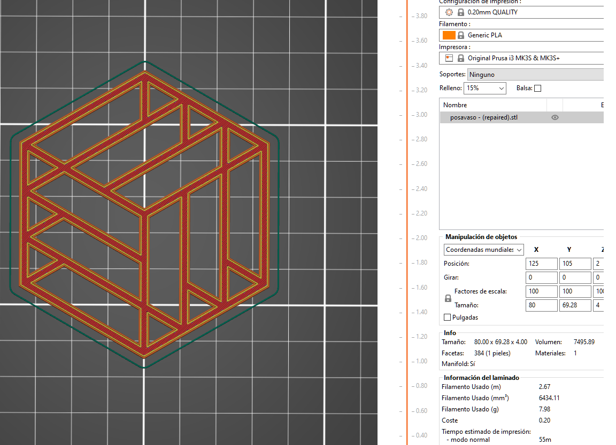Click the Posición X input field
Screen dimensions: 616x445
click(541, 264)
